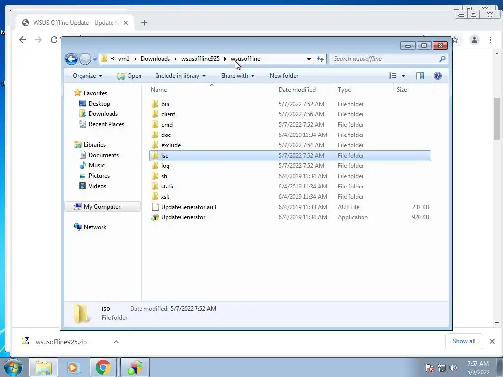Open Pictures library
Viewport: 503px width, 377px height.
99,176
